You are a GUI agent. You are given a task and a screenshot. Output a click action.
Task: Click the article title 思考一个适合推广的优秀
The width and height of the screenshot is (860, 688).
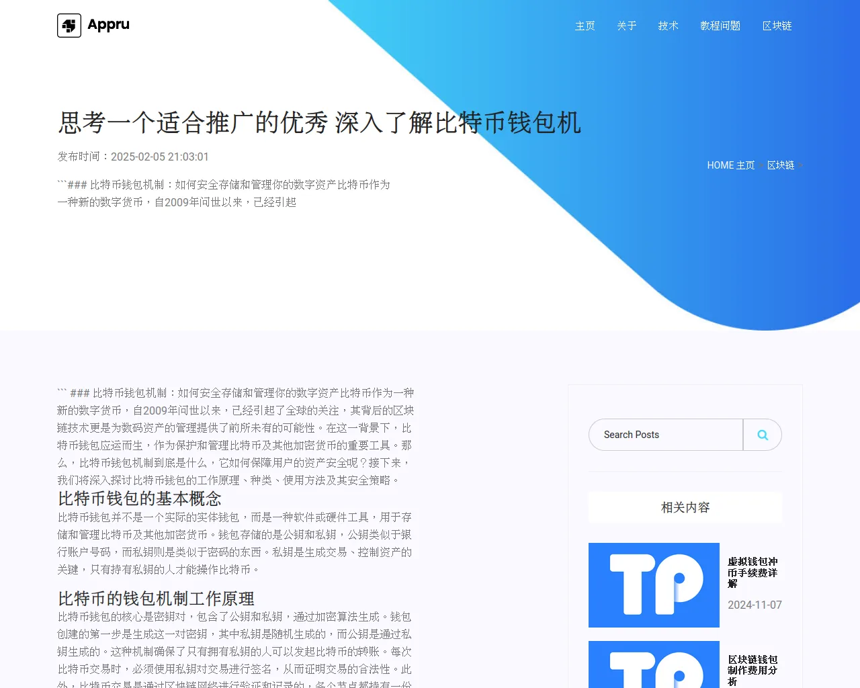point(319,123)
